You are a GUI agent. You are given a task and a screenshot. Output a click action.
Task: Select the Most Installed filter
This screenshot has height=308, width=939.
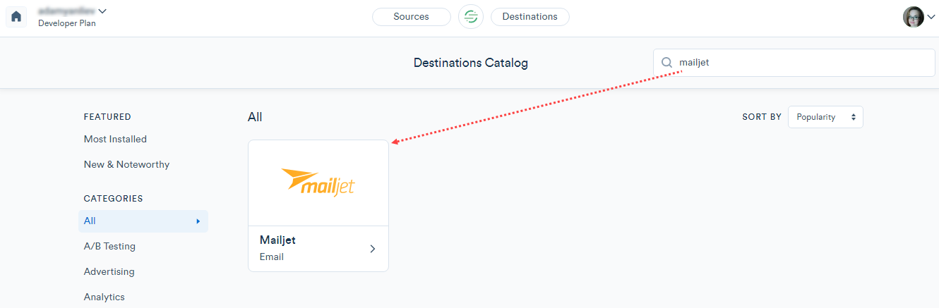pos(115,139)
